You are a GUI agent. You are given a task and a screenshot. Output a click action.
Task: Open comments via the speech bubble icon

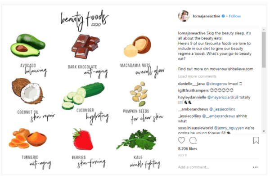coord(193,140)
